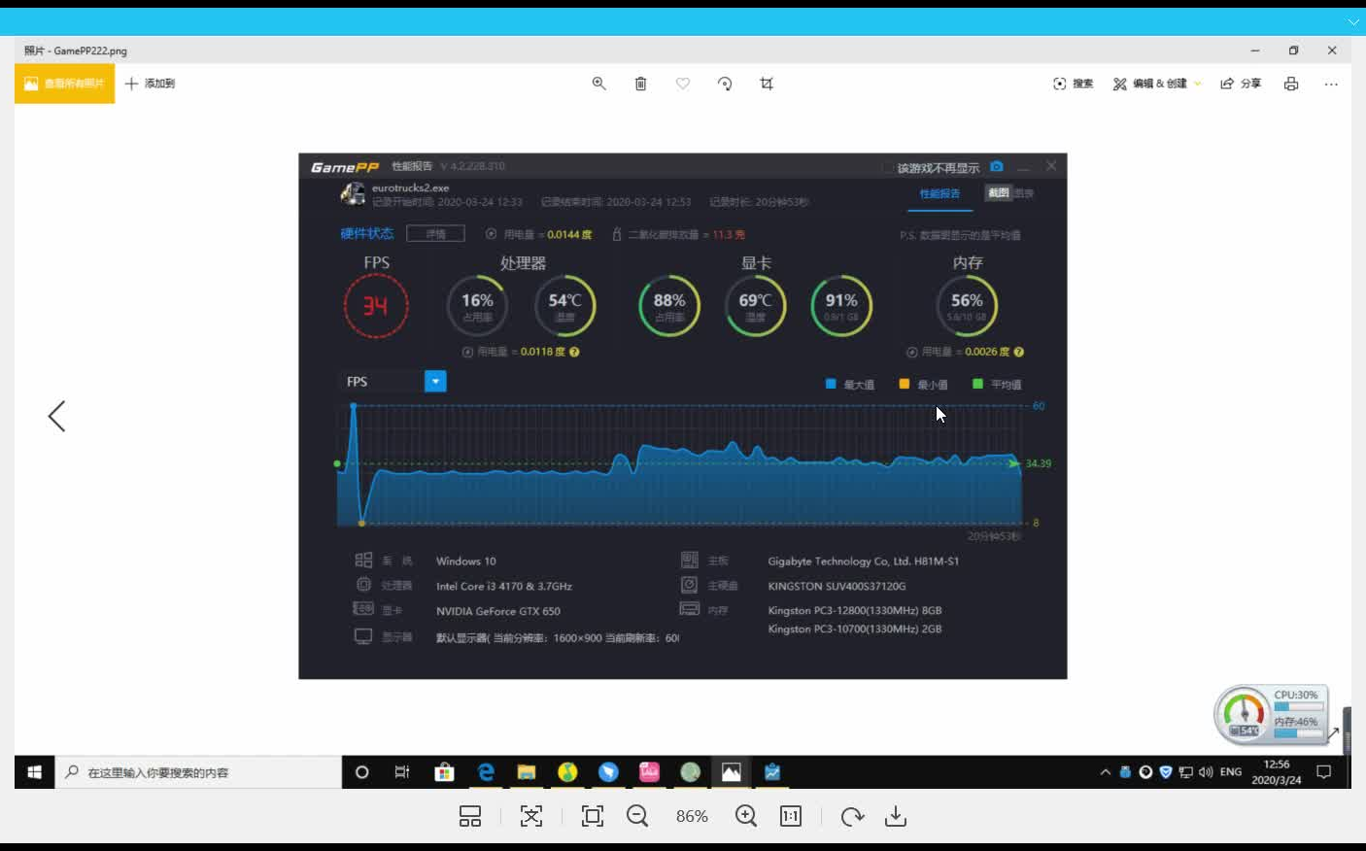This screenshot has height=851, width=1366.
Task: Click the Share button
Action: click(1241, 84)
